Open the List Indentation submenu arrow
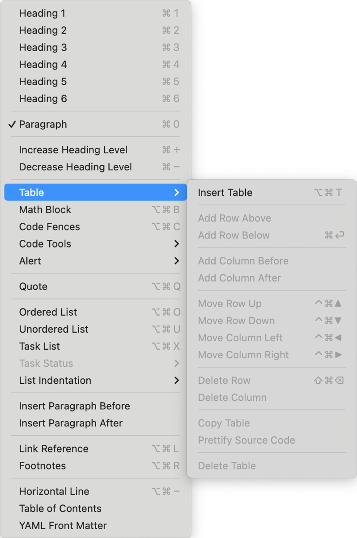Screen dimensions: 357x538 (177, 381)
